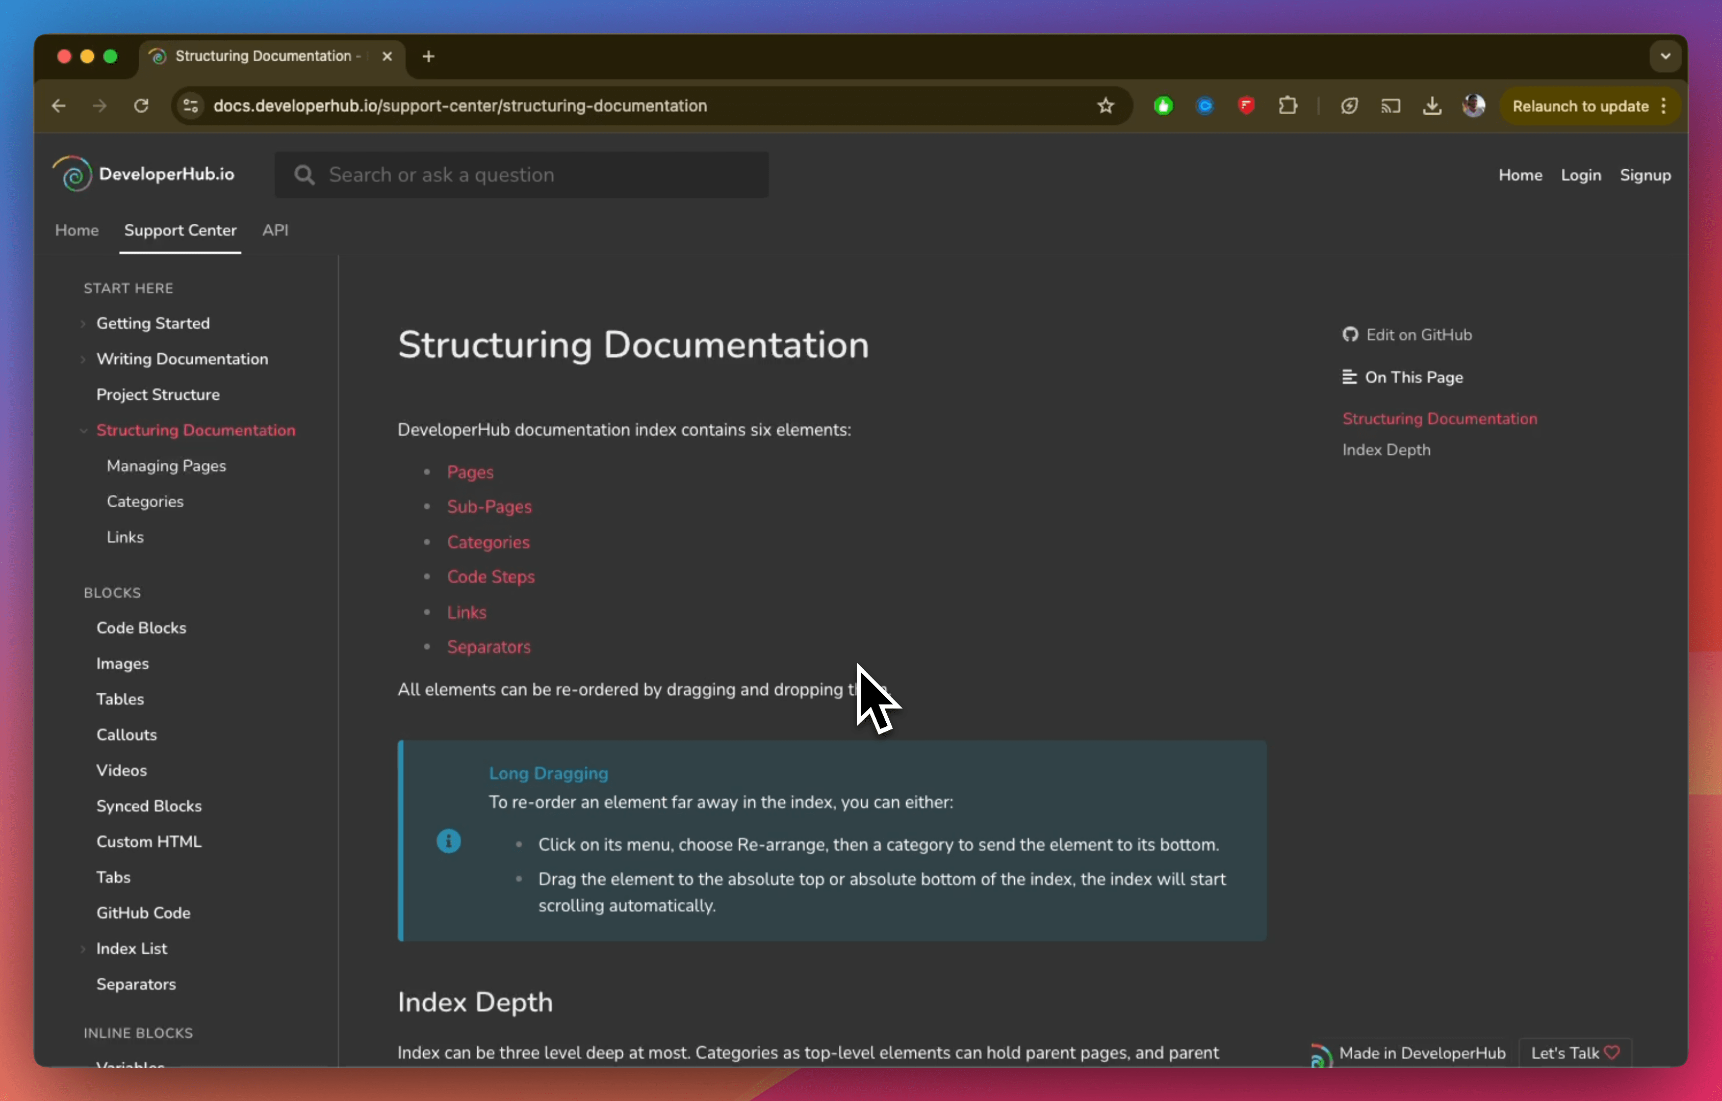Open the Sub-Pages link

(489, 506)
